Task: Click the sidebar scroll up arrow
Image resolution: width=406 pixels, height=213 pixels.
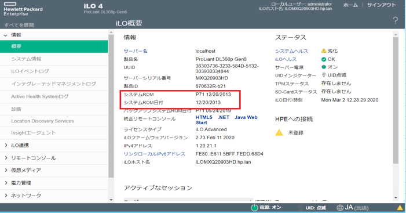Action: (x=111, y=33)
